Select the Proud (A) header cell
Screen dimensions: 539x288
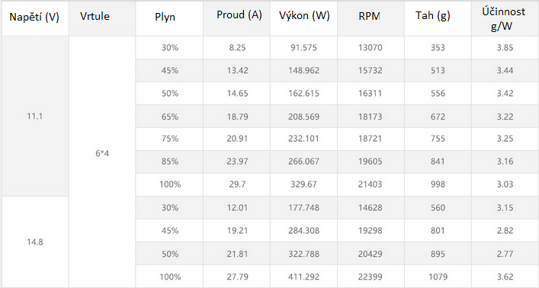tap(236, 18)
